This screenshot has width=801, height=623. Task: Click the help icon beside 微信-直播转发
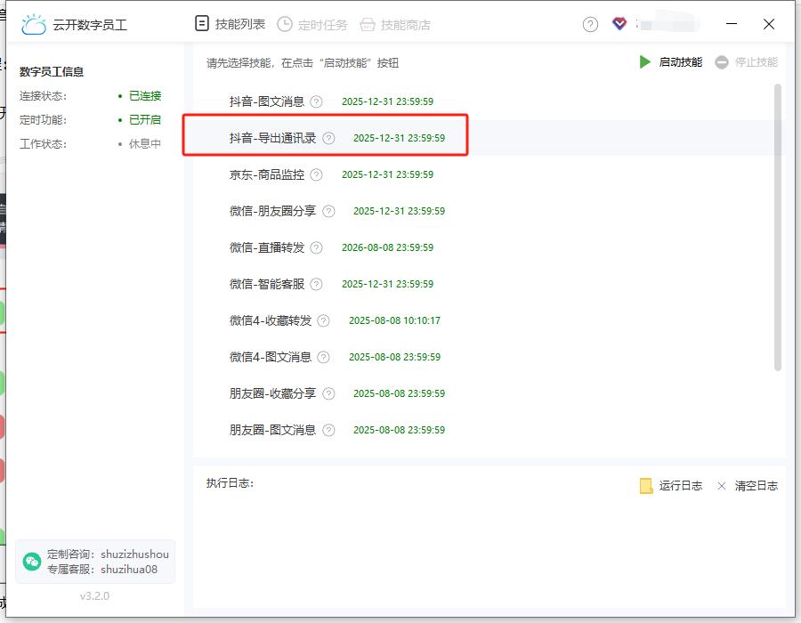click(317, 247)
